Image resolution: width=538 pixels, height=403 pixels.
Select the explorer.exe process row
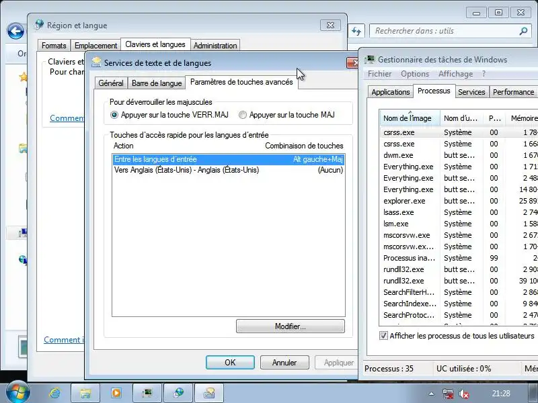(x=459, y=201)
